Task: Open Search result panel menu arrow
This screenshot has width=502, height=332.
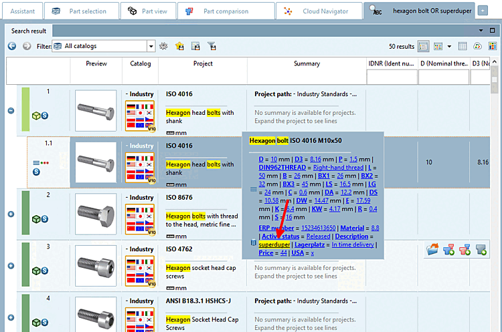Action: 481,31
